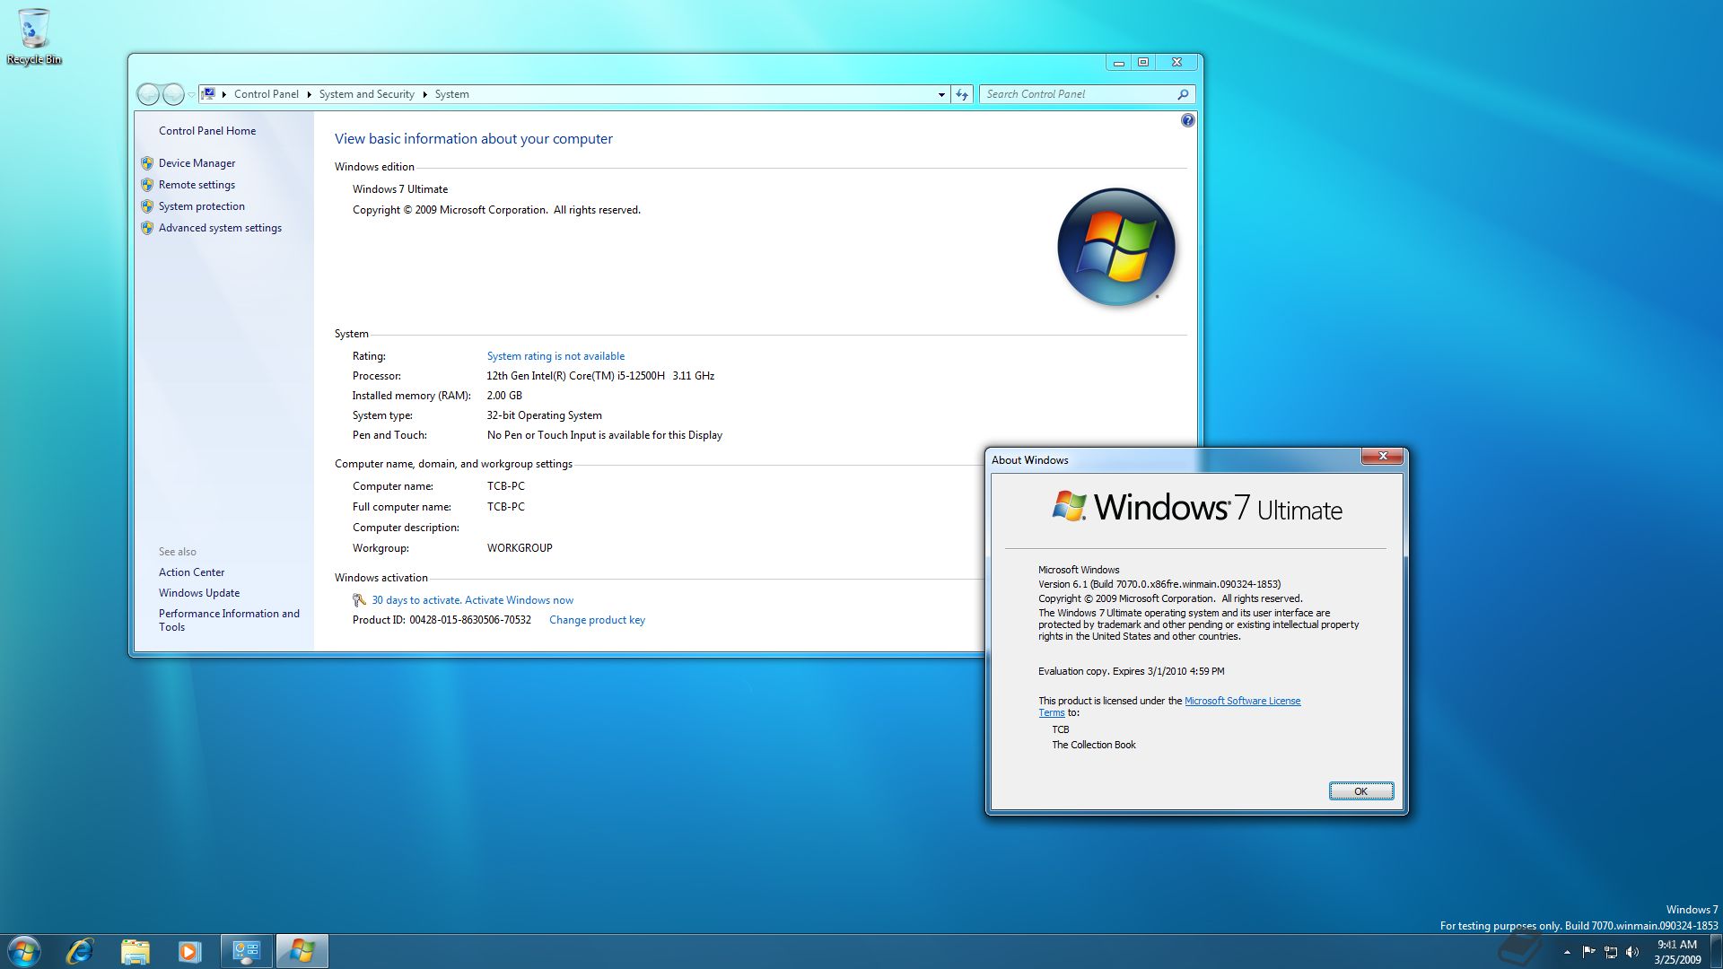1723x969 pixels.
Task: Switch to About Windows taskbar button
Action: pos(302,951)
